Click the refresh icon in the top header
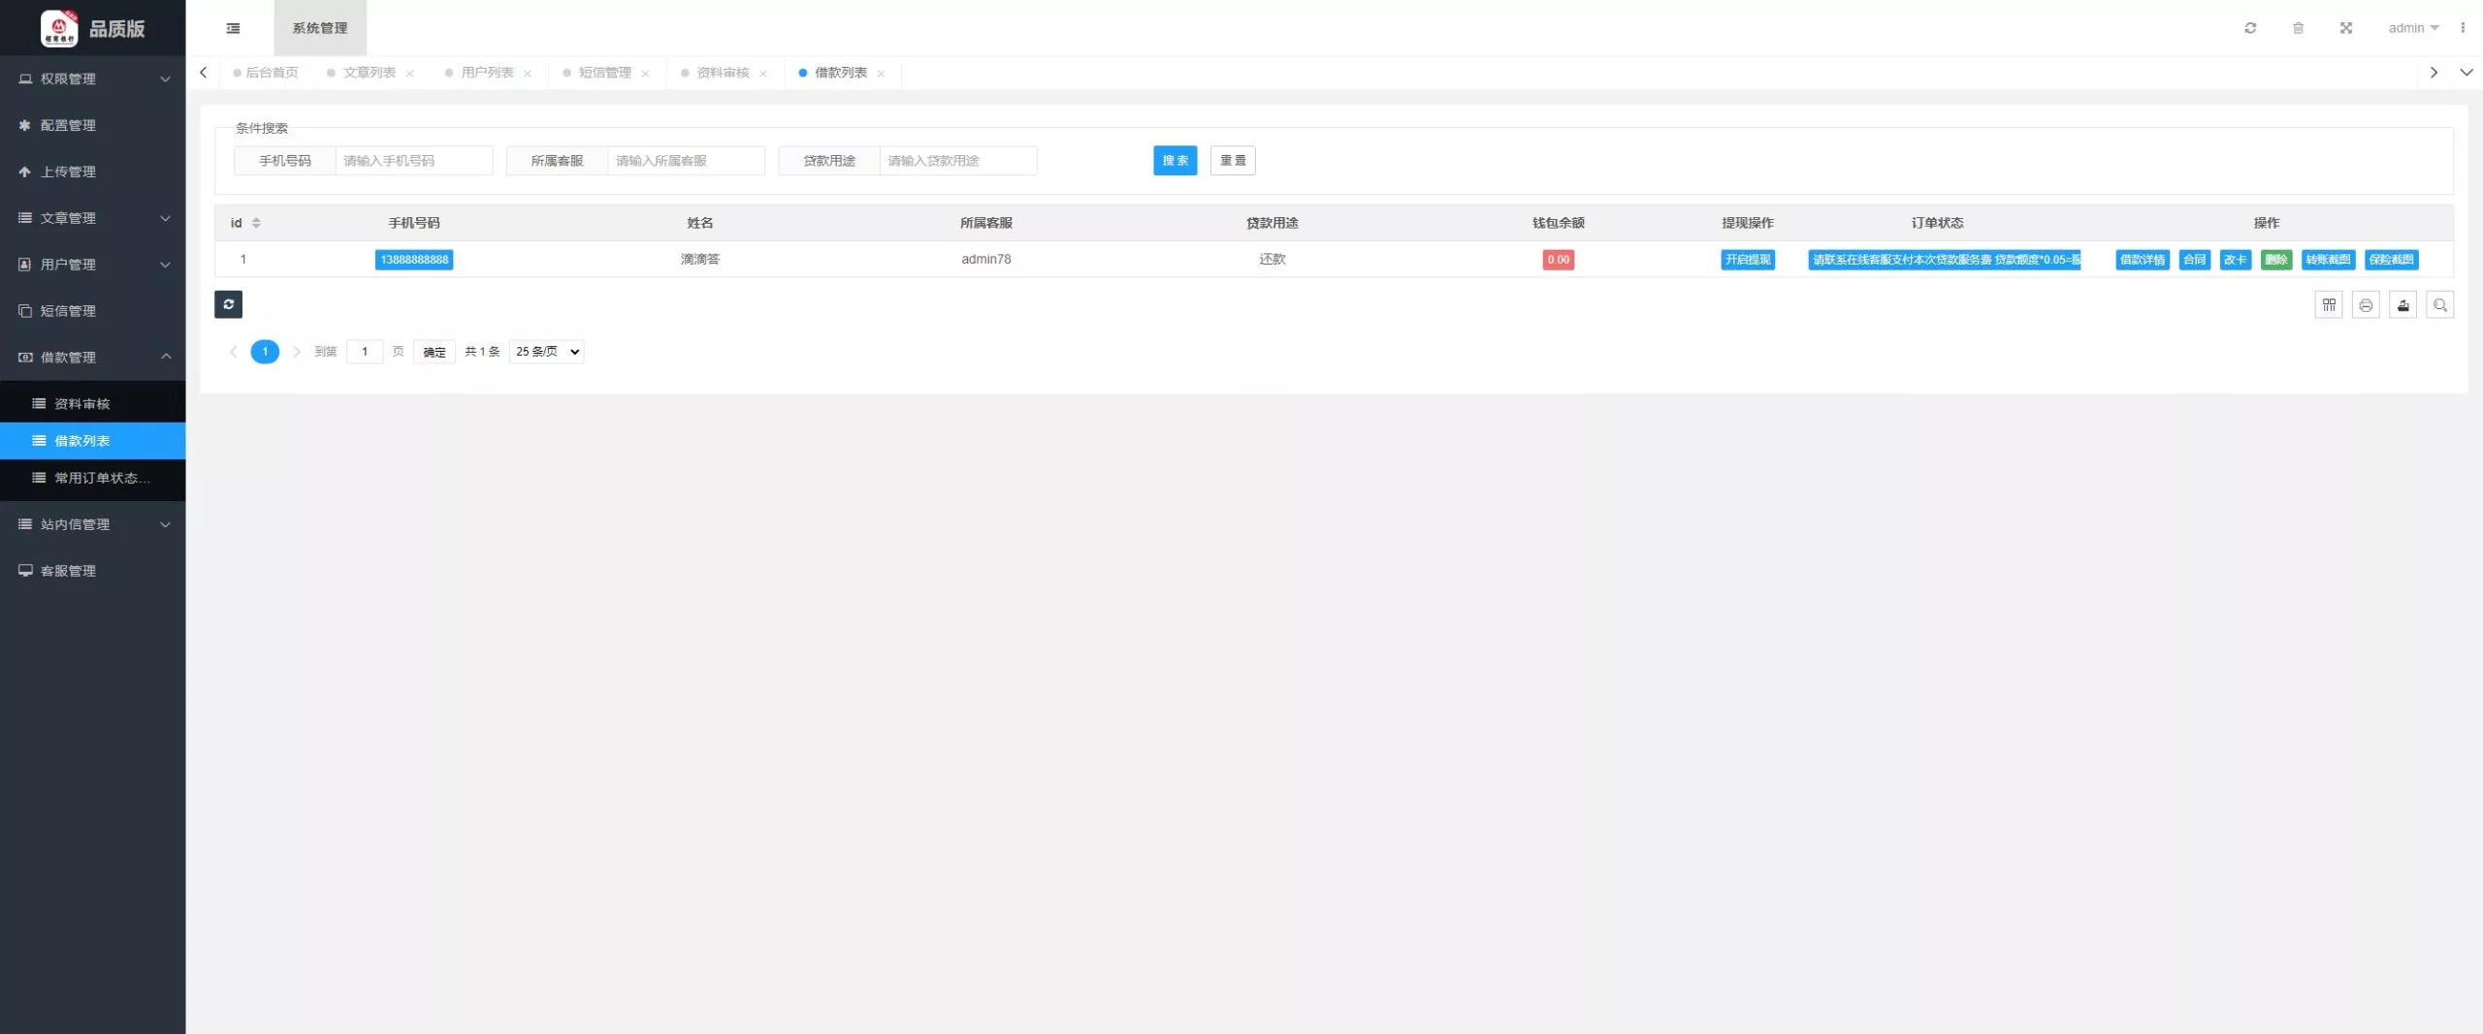The height and width of the screenshot is (1034, 2483). (2250, 28)
